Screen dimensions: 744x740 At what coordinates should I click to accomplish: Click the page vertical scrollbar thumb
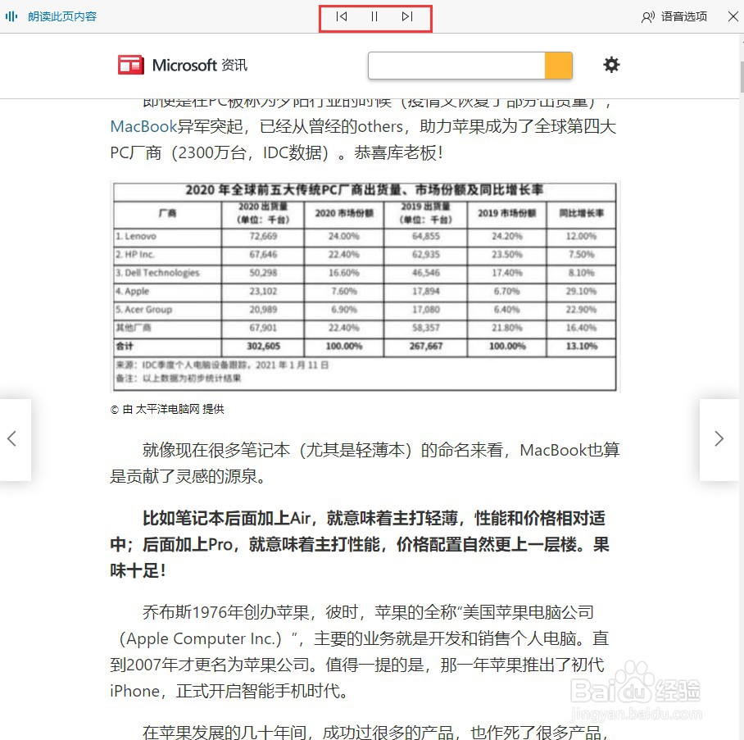pos(742,76)
